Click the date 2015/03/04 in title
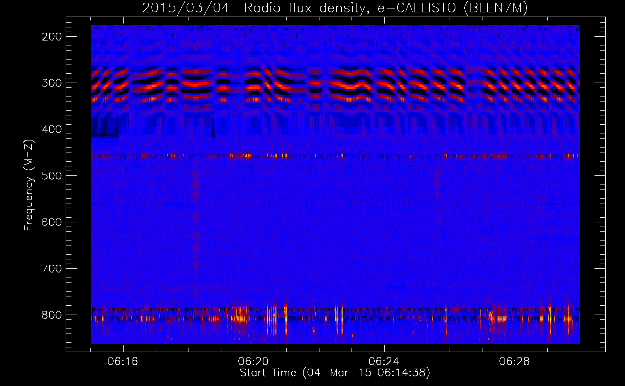The width and height of the screenshot is (625, 386). tap(186, 8)
